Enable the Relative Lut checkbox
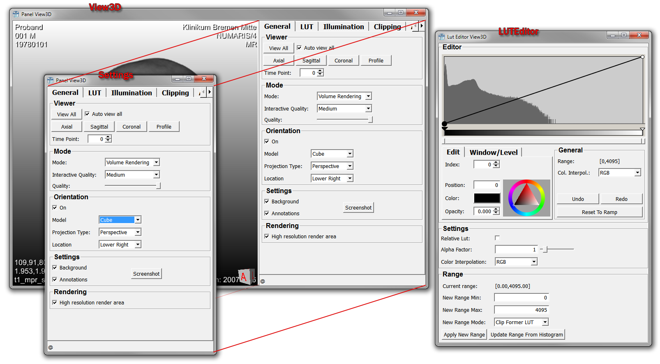Screen dimensions: 660x364 tap(497, 238)
